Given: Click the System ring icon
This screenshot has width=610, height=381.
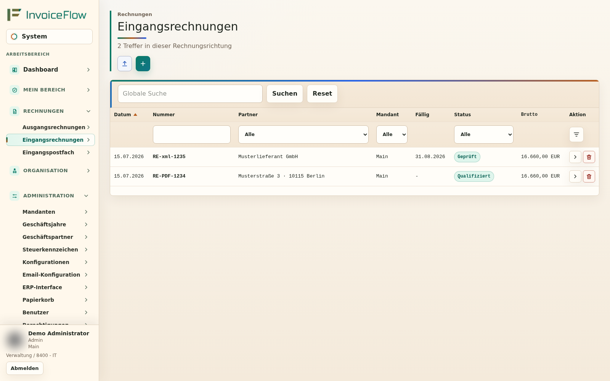Looking at the screenshot, I should (14, 37).
